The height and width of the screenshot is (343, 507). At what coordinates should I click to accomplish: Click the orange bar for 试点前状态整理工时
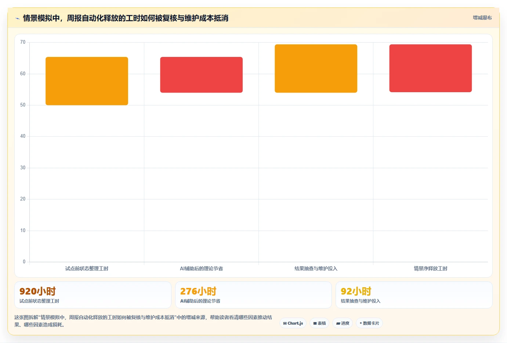(x=87, y=81)
